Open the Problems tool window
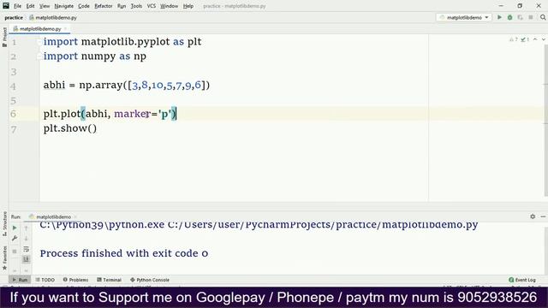This screenshot has height=308, width=548. click(75, 280)
